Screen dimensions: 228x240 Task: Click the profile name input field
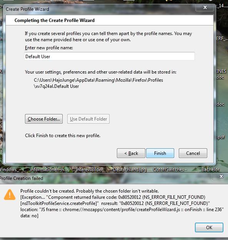(110, 56)
